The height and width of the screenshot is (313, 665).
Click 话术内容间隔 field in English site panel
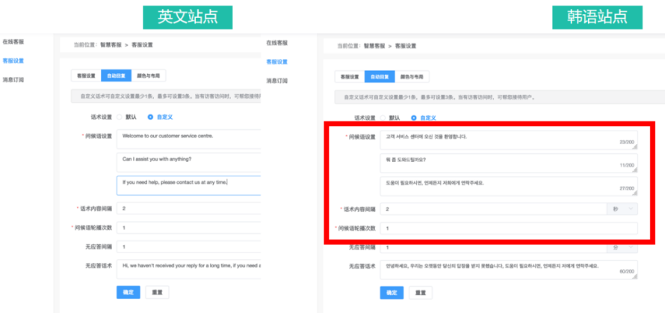click(189, 208)
